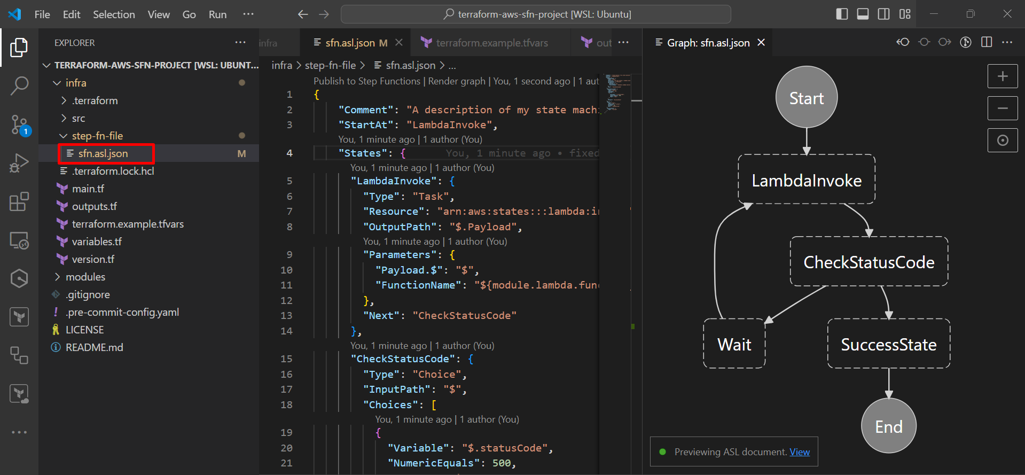Show hidden menu bar items

248,14
